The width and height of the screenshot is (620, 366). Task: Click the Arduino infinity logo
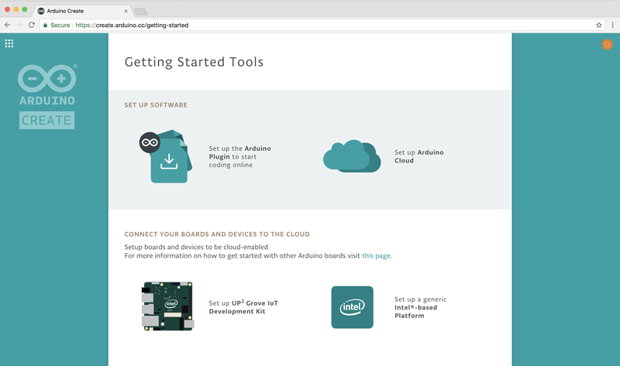(47, 78)
